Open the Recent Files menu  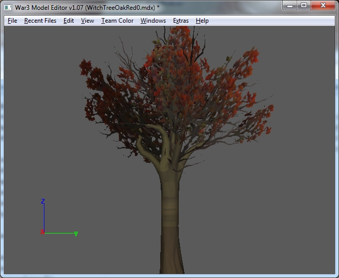point(40,21)
